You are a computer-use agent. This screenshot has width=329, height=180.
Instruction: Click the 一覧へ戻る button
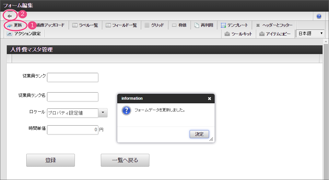(125, 160)
